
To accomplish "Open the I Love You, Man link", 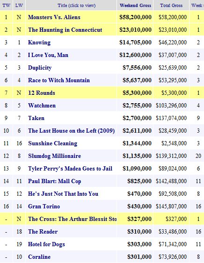I will click(48, 55).
